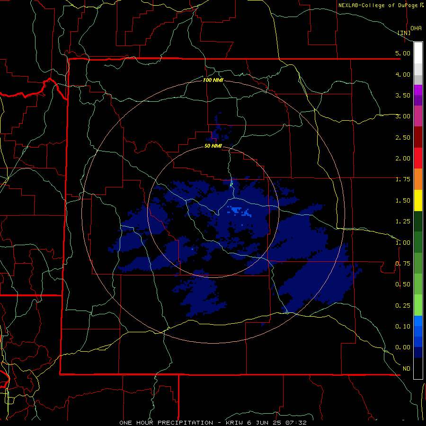
Task: Pick the bright red legend swatch
Action: 418,158
